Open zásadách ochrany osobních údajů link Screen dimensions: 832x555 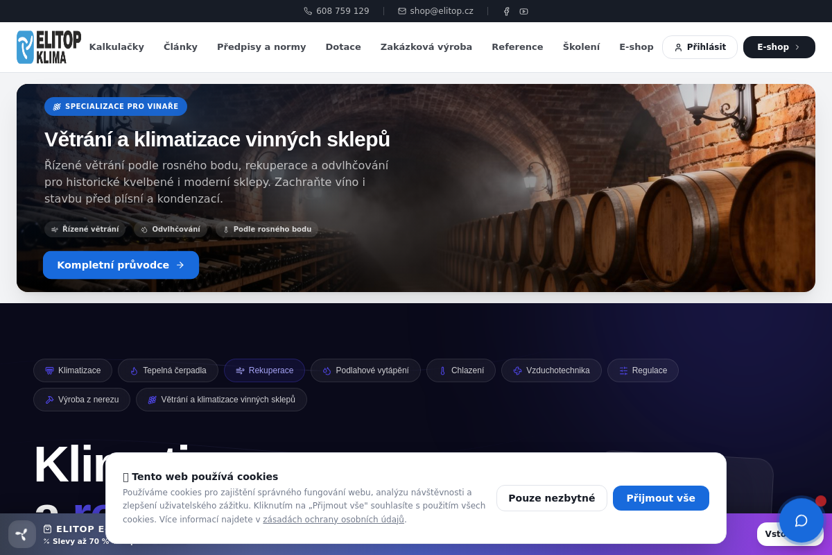(333, 520)
